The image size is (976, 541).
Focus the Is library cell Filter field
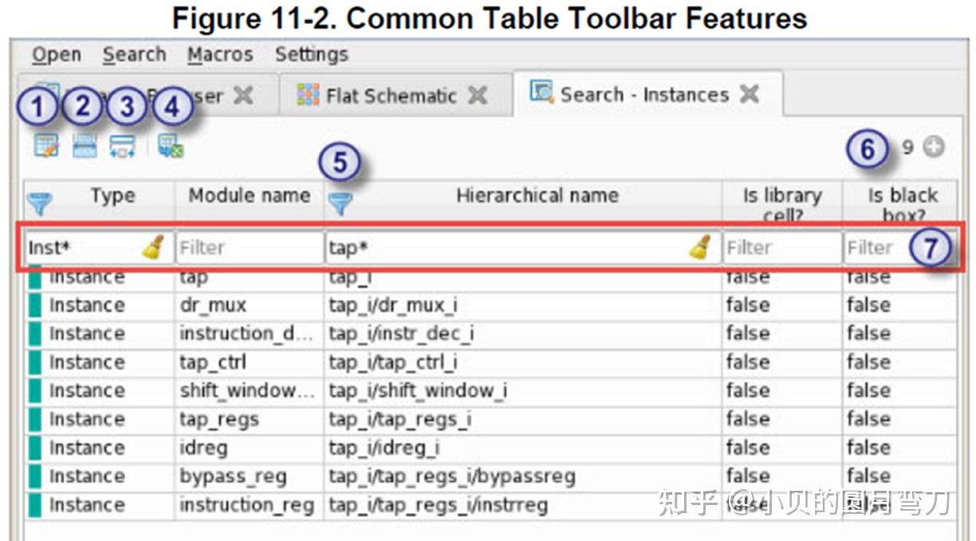point(782,247)
